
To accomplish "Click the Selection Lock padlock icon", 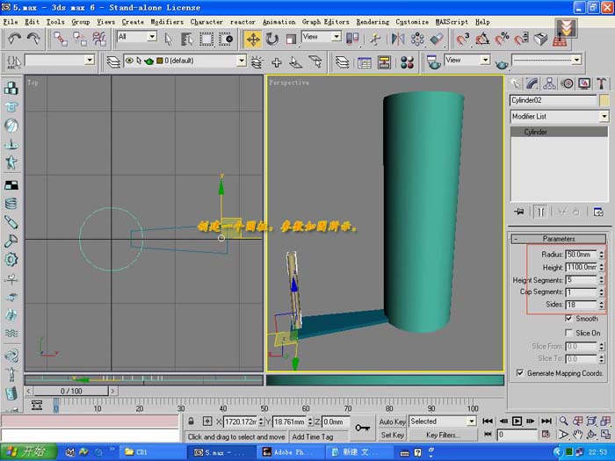I will pos(191,421).
